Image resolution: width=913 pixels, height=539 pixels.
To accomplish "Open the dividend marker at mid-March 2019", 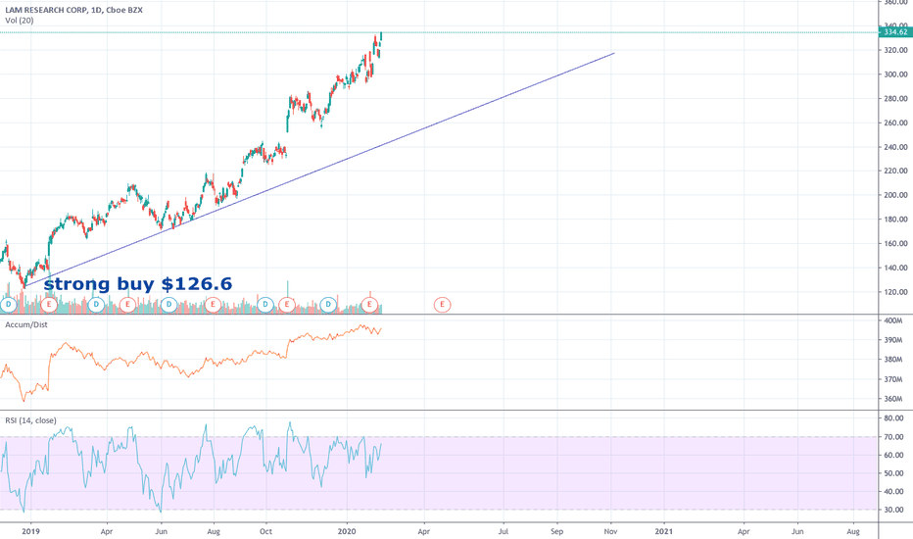I will pos(96,304).
